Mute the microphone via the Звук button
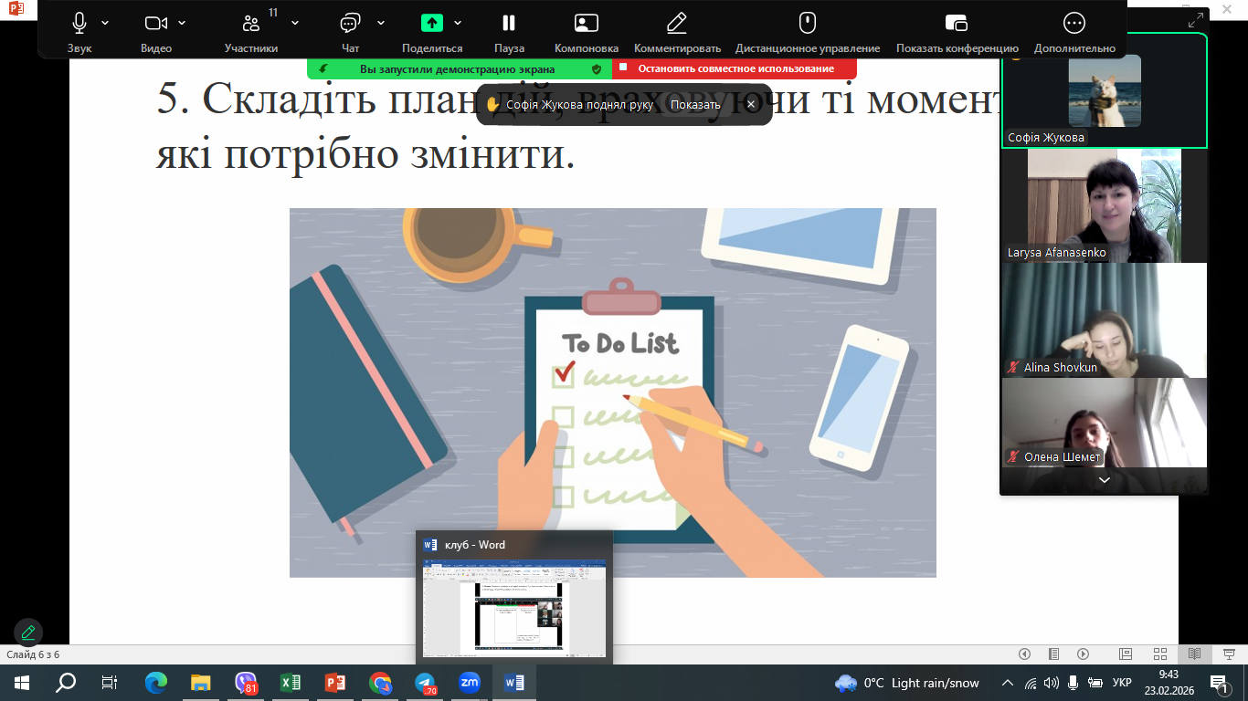This screenshot has height=701, width=1248. pos(79,32)
